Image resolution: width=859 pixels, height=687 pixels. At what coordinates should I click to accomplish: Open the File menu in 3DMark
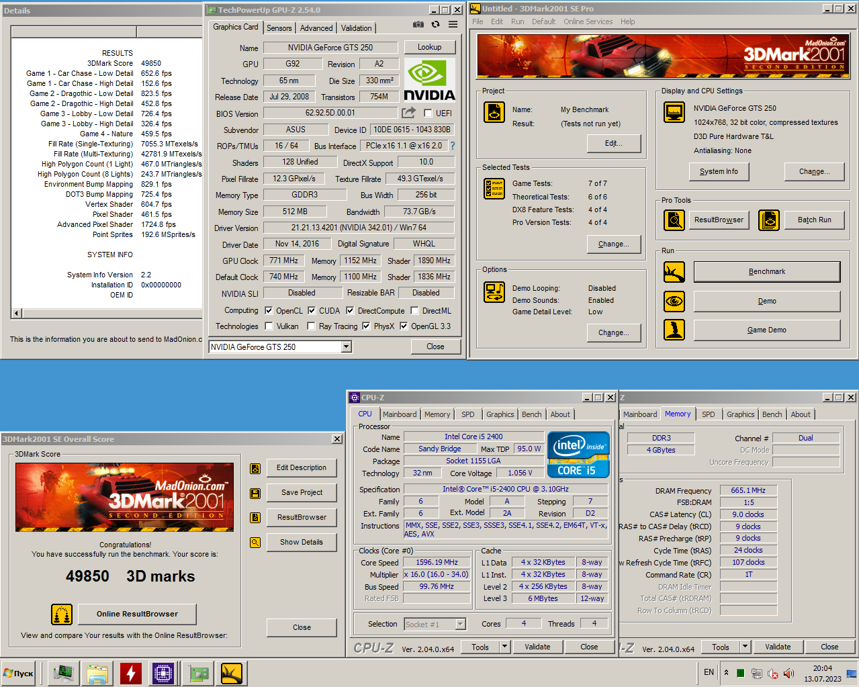(x=478, y=21)
